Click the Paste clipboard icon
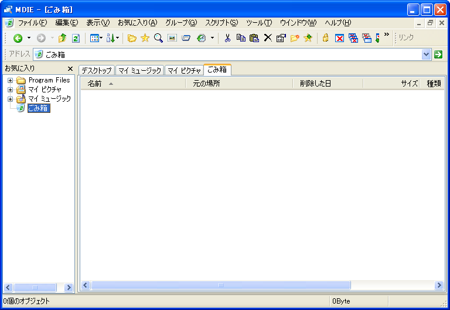The image size is (450, 310). click(254, 38)
